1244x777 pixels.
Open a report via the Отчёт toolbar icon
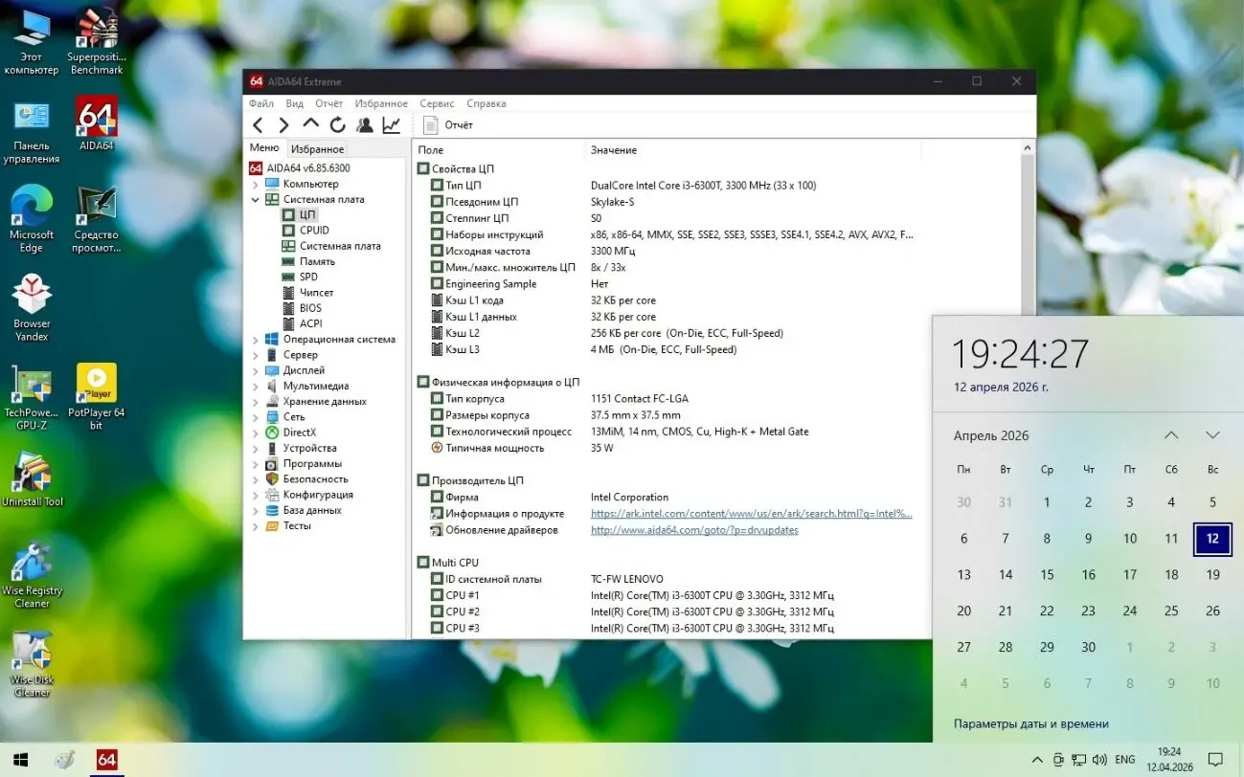click(445, 124)
